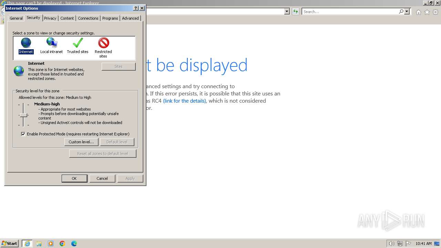Click the Apply button
This screenshot has height=248, width=441.
point(130,178)
